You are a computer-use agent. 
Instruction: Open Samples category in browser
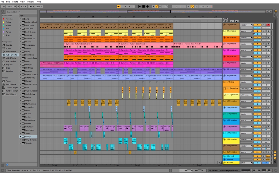[x=9, y=71]
